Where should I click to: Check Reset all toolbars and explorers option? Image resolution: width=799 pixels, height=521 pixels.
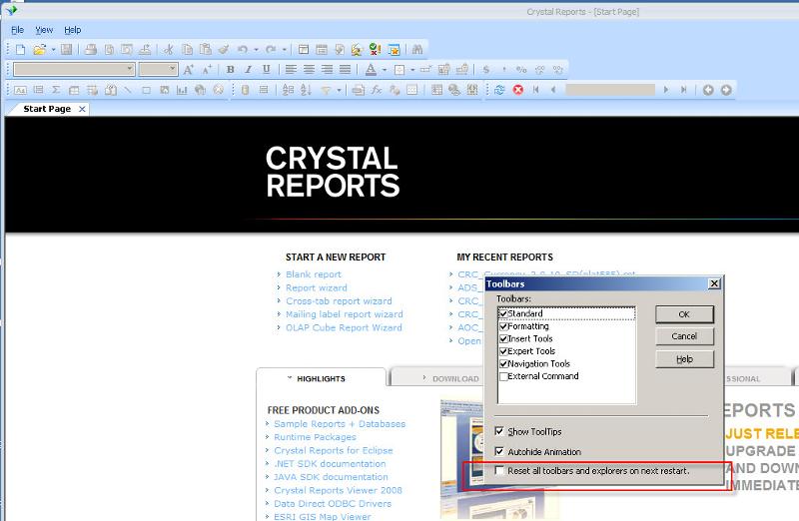[x=499, y=470]
